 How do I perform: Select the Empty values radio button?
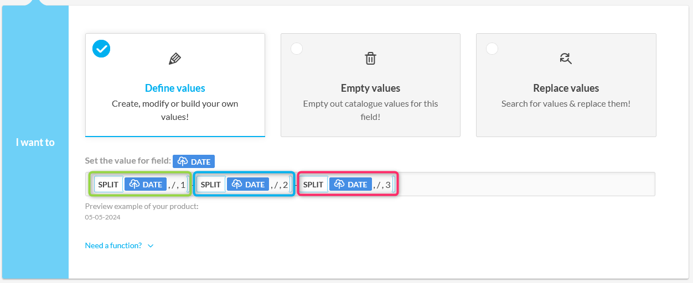point(297,49)
